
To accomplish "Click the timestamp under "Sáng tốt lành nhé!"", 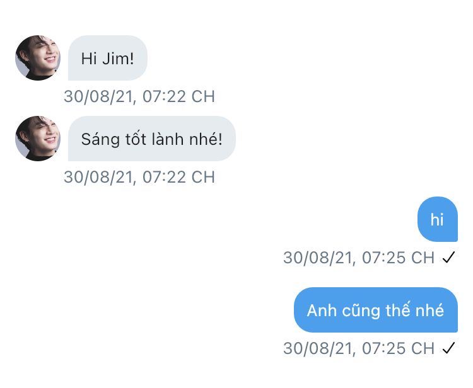I will (139, 177).
